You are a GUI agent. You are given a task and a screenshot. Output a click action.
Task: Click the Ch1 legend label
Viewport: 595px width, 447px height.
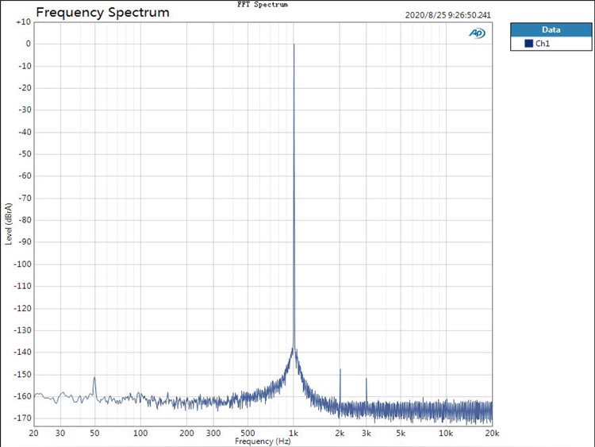tap(543, 44)
